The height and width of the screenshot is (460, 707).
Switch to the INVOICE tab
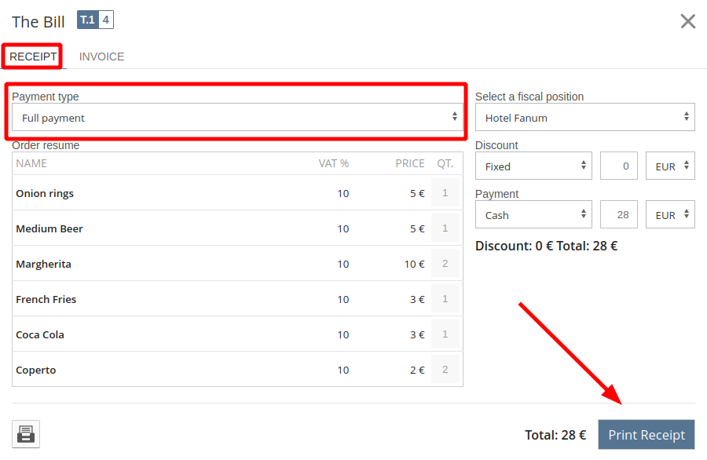(101, 57)
